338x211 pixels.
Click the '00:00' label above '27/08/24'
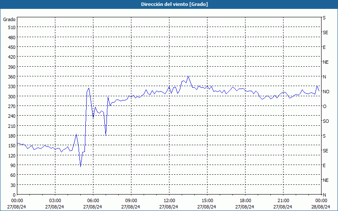click(17, 201)
